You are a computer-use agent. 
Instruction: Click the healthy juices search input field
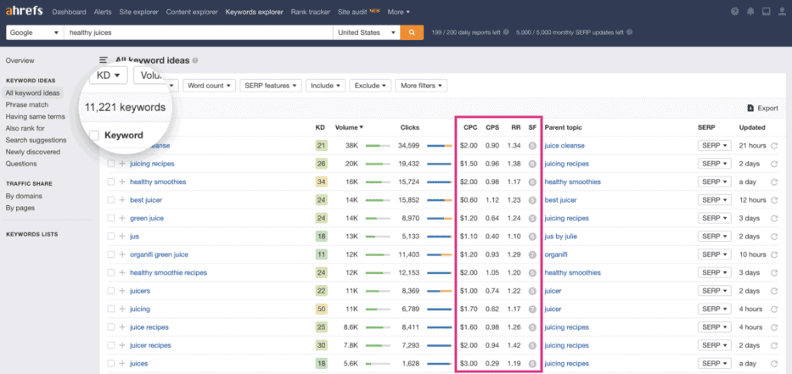pyautogui.click(x=198, y=32)
